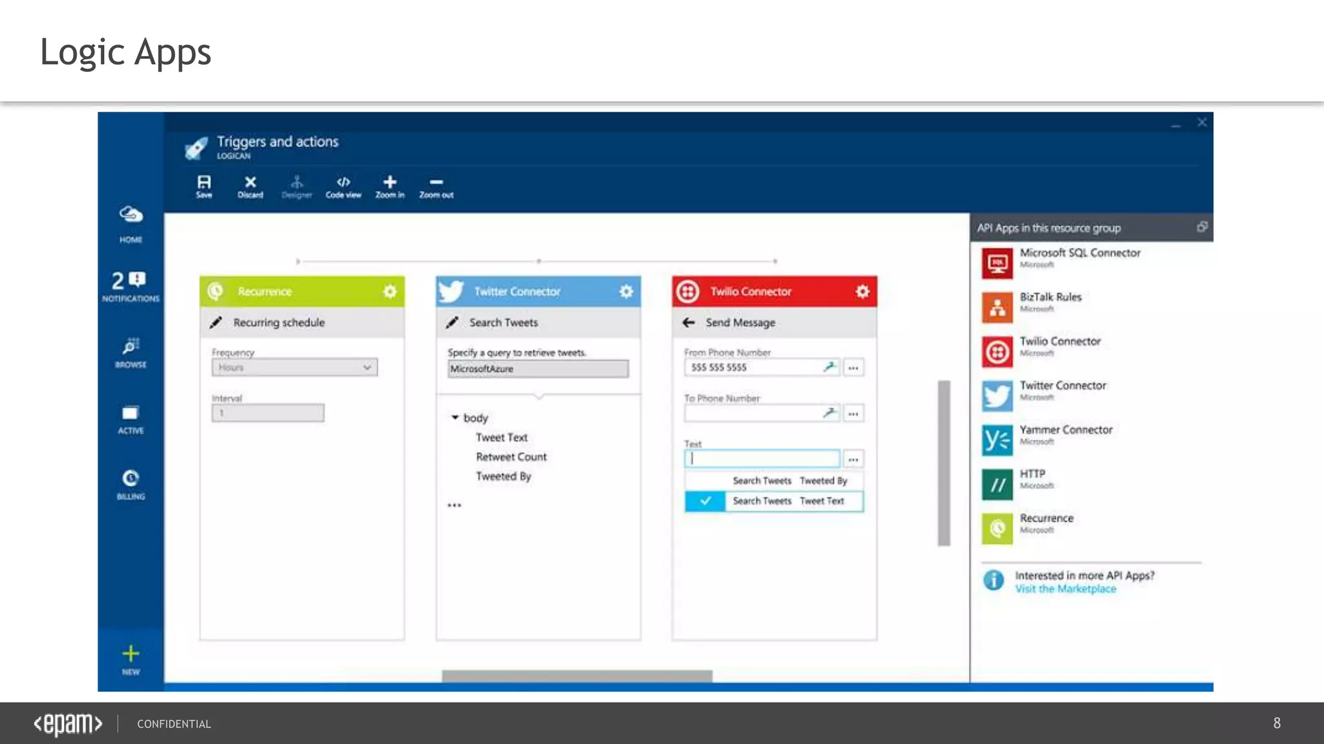1324x744 pixels.
Task: Edit Recurring schedule pencil icon
Action: [216, 322]
